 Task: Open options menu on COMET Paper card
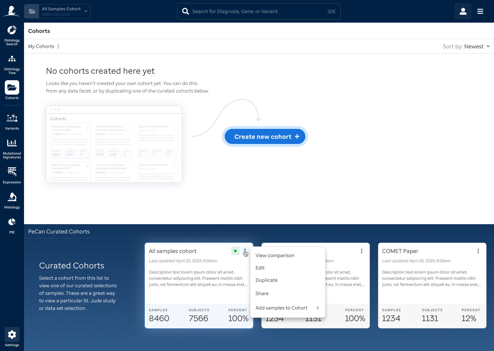click(478, 251)
